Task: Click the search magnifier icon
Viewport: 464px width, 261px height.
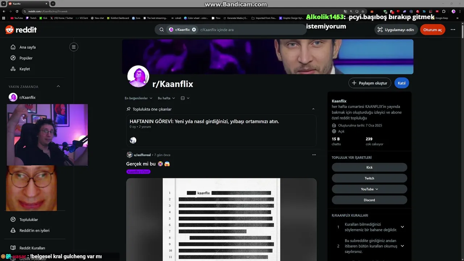Action: click(162, 30)
